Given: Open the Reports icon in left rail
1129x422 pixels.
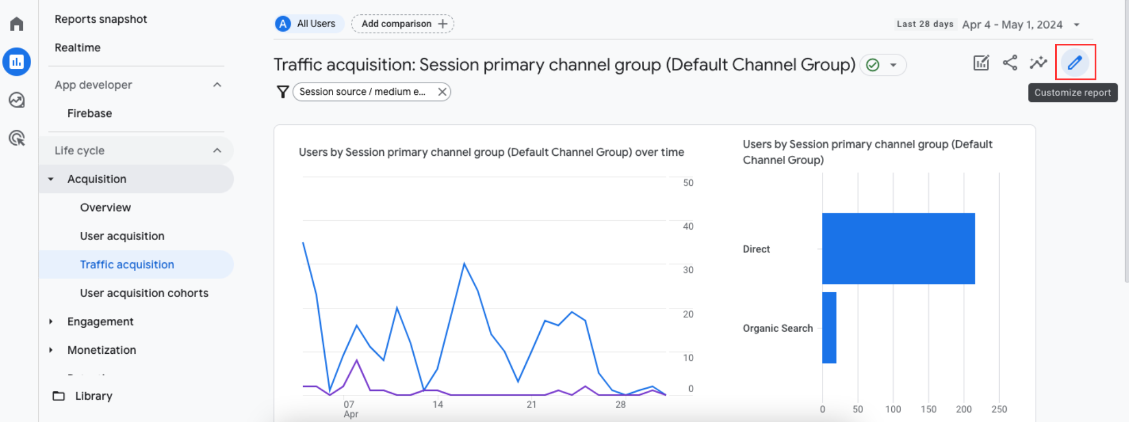Looking at the screenshot, I should pyautogui.click(x=17, y=62).
